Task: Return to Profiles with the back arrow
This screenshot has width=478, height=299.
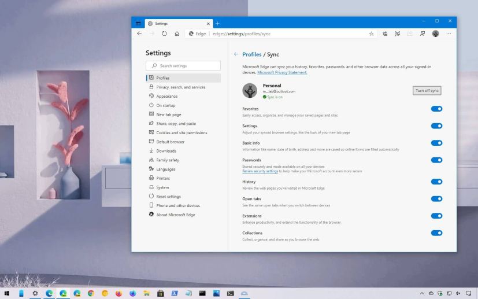Action: tap(236, 54)
